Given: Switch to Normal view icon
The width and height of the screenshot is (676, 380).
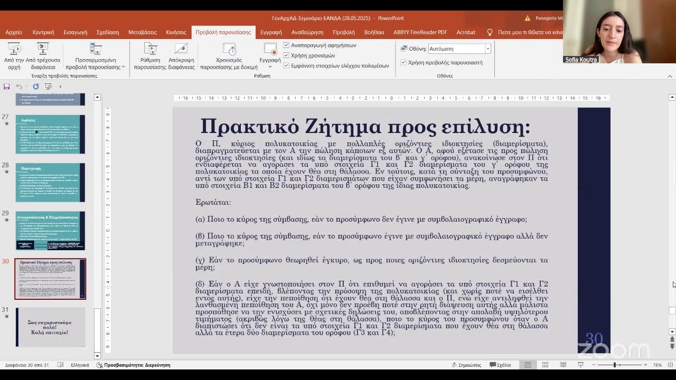Looking at the screenshot, I should click(x=528, y=365).
